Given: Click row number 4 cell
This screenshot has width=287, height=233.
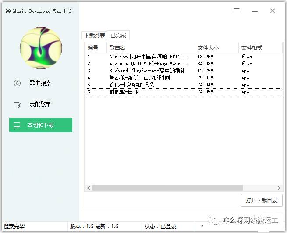Looking at the screenshot, I should [89, 78].
